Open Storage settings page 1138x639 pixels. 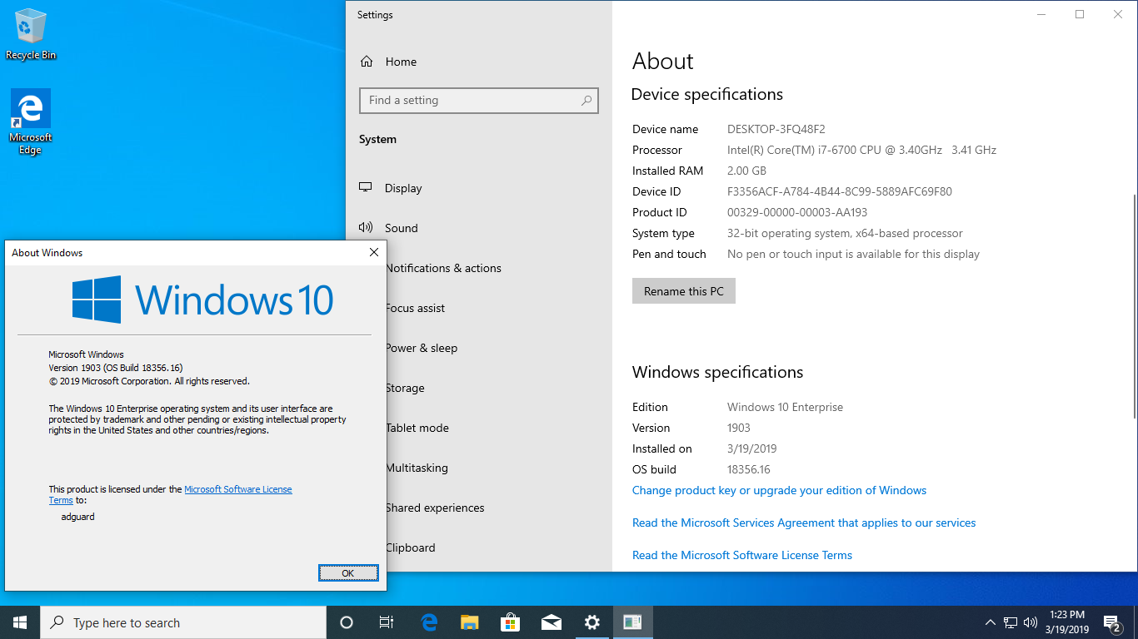405,388
